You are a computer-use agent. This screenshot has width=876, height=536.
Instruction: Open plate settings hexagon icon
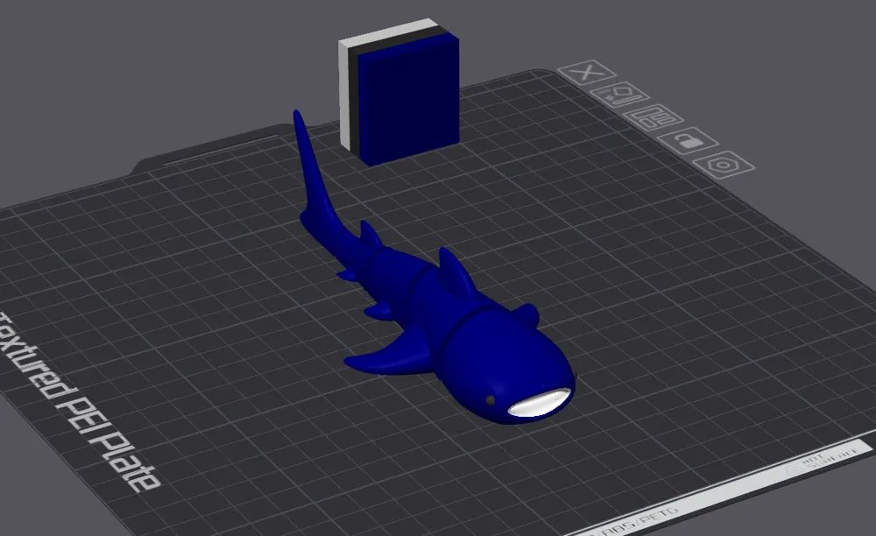point(724,165)
